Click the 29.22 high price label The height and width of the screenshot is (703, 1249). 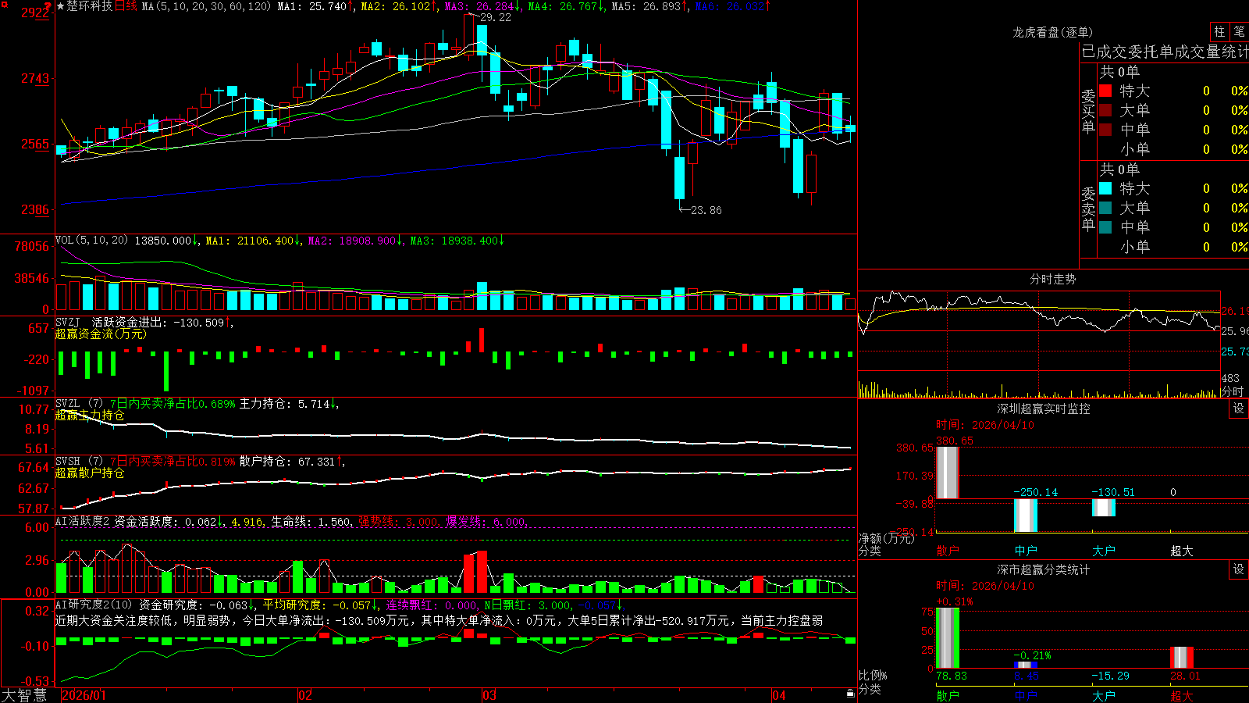[x=496, y=17]
